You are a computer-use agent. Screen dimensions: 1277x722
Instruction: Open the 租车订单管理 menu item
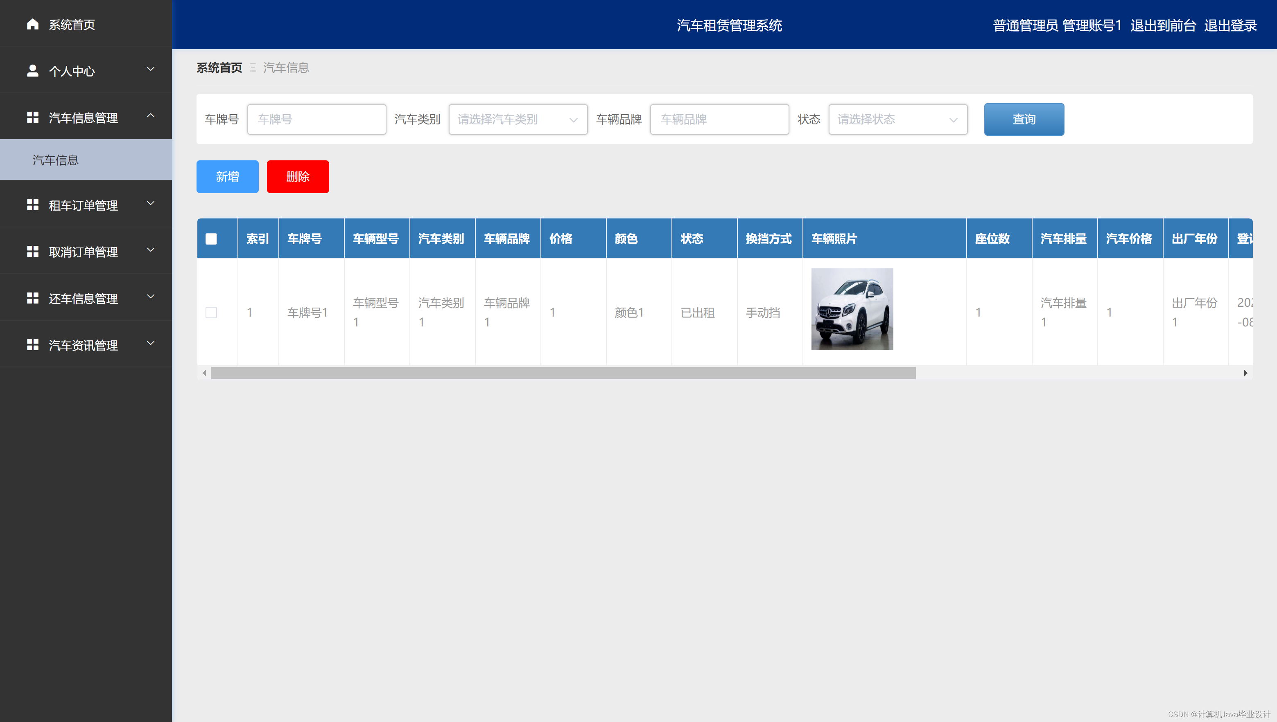(x=84, y=205)
